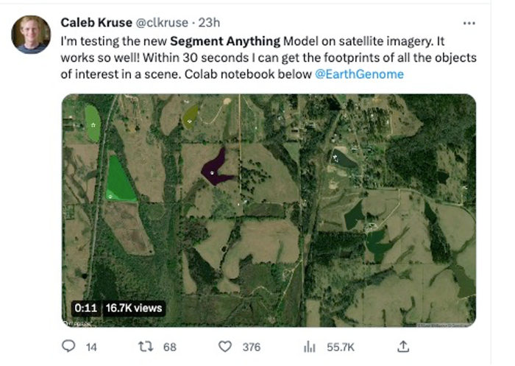This screenshot has width=515, height=366.
Task: Click the 16.7K views video label
Action: 134,307
